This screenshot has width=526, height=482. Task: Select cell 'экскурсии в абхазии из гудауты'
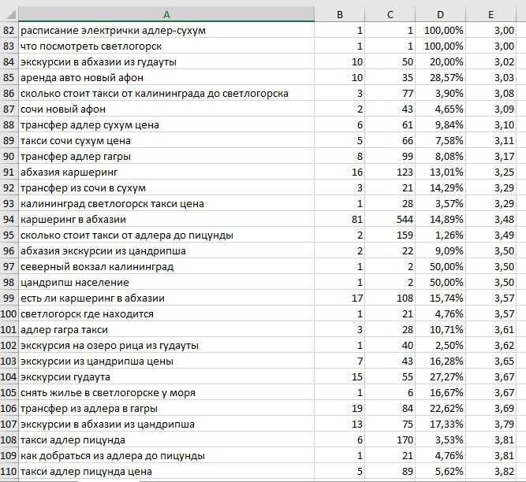pyautogui.click(x=166, y=61)
